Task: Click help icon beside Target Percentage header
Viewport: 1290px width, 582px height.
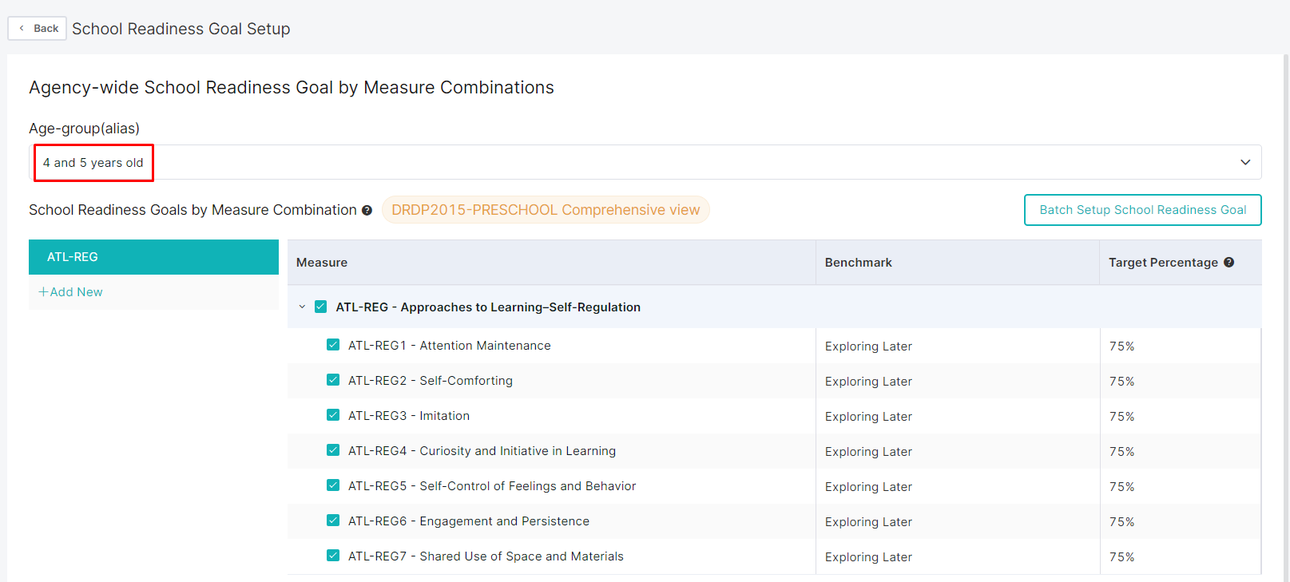Action: tap(1228, 262)
